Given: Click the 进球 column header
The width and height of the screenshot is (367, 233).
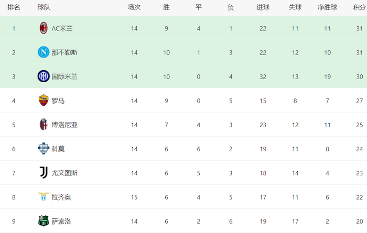Looking at the screenshot, I should coord(263,7).
